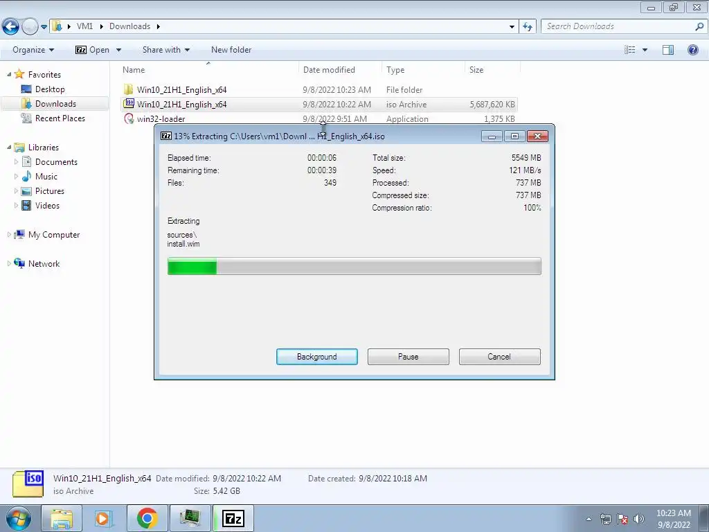Click the Favorites star icon

tap(19, 73)
